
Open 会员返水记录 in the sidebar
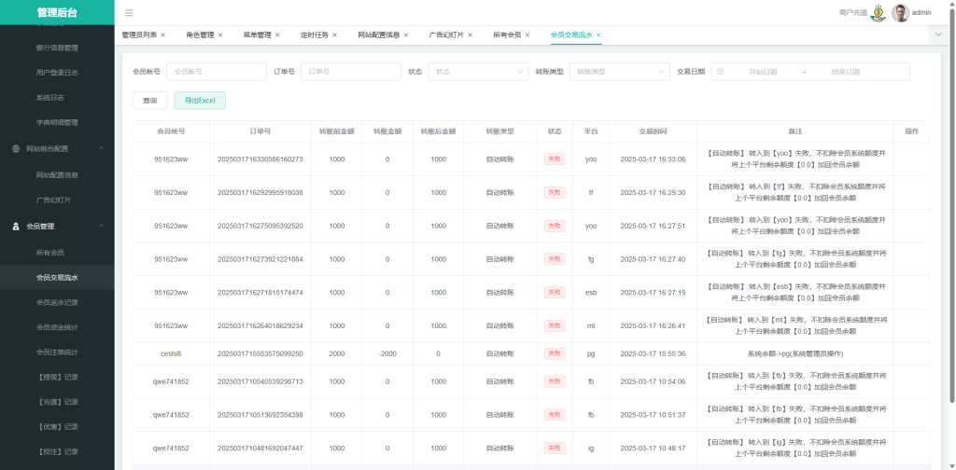(x=57, y=302)
